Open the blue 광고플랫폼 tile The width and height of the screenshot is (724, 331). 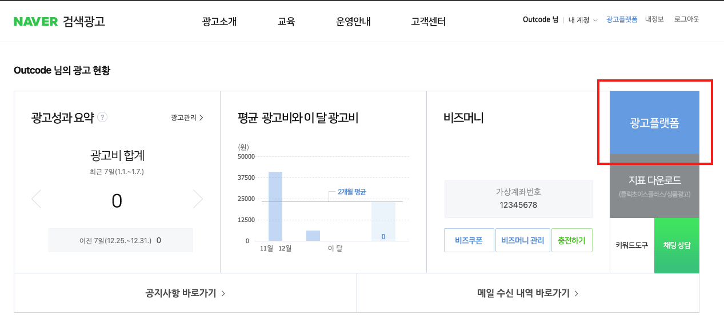pos(654,123)
